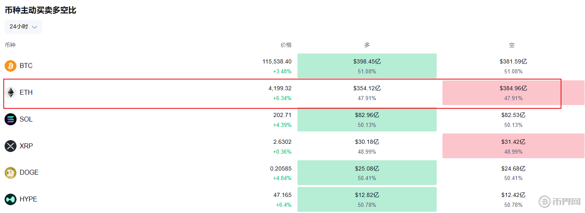Click the 多 column header
This screenshot has height=213, width=585.
point(367,45)
